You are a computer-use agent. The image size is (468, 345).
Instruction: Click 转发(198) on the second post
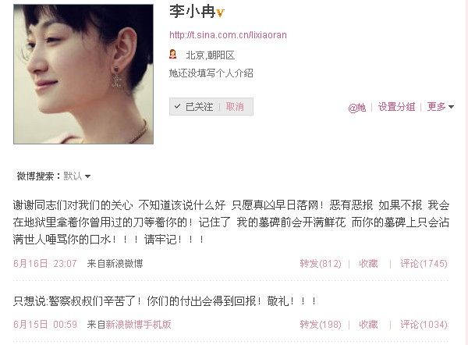point(321,325)
